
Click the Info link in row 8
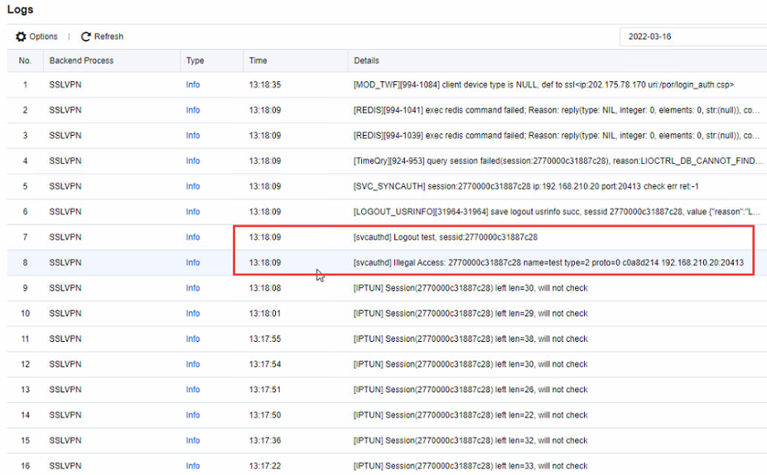pyautogui.click(x=192, y=262)
